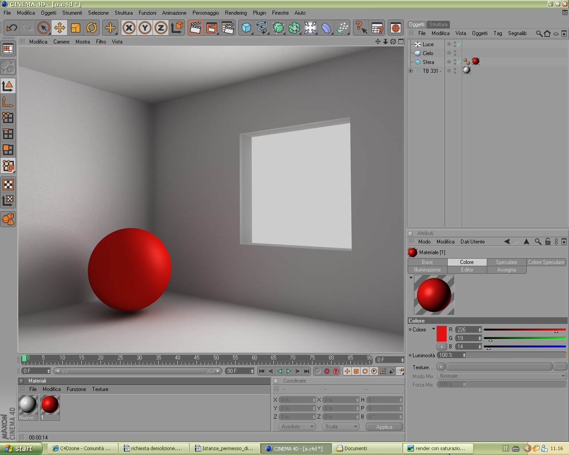Click the Undo arrow icon
This screenshot has height=455, width=569.
coord(12,28)
